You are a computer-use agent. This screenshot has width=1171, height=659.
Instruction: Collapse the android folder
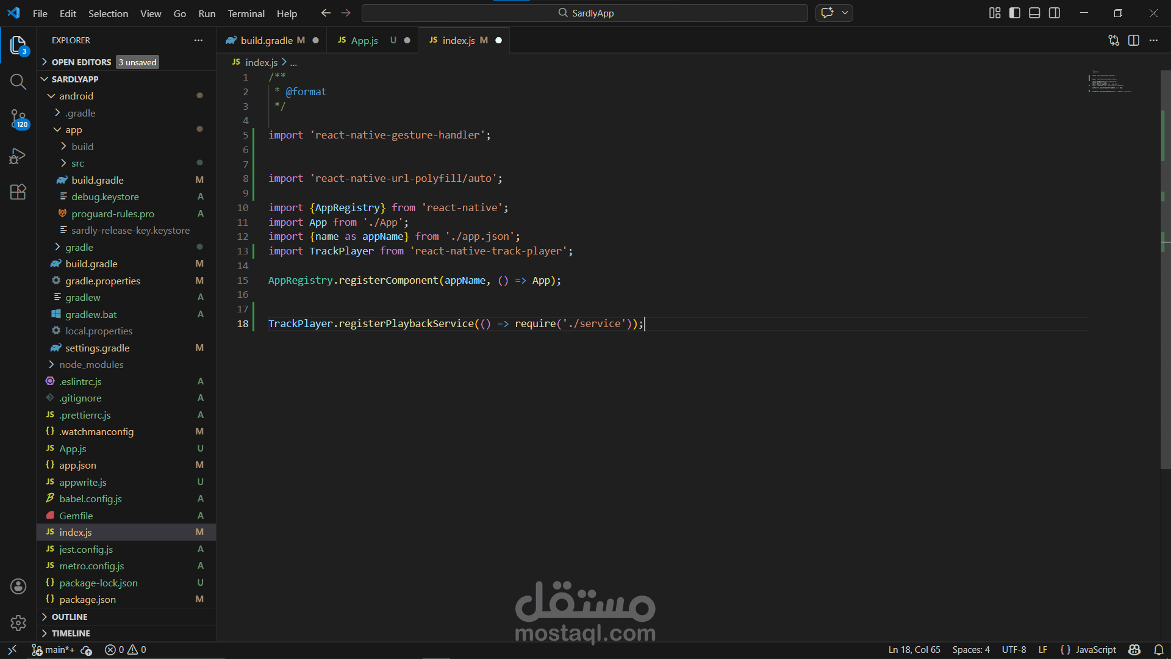(x=76, y=96)
